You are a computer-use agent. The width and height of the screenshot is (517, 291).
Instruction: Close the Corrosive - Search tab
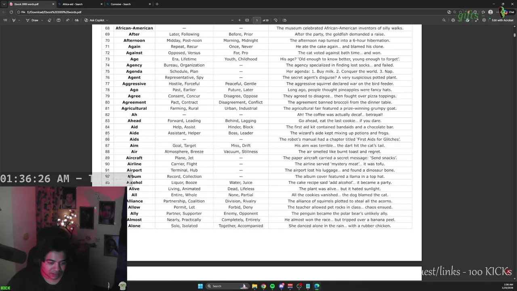(150, 4)
